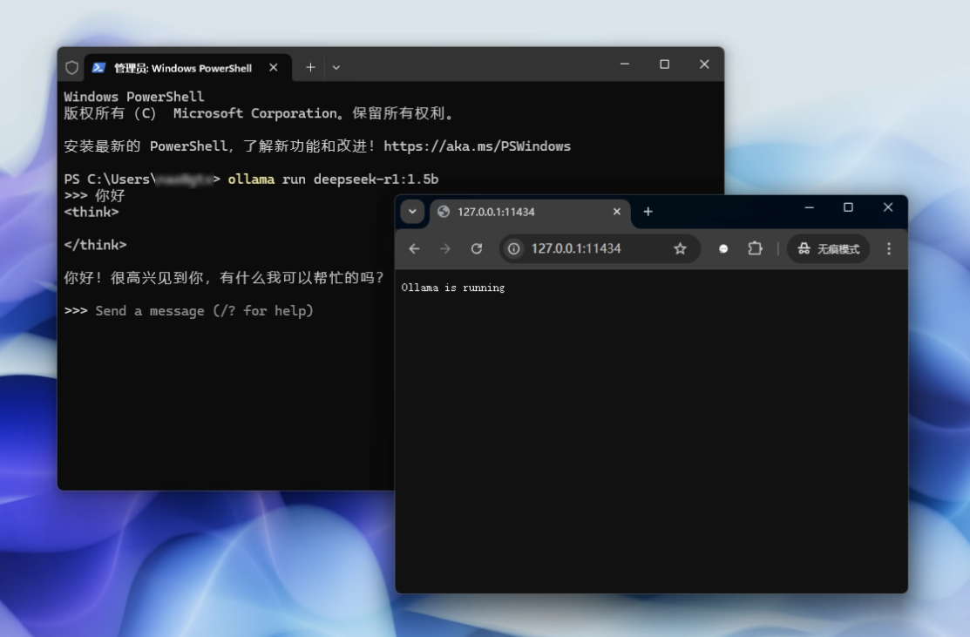Open the browser extensions puzzle icon
Viewport: 970px width, 637px height.
[x=755, y=248]
